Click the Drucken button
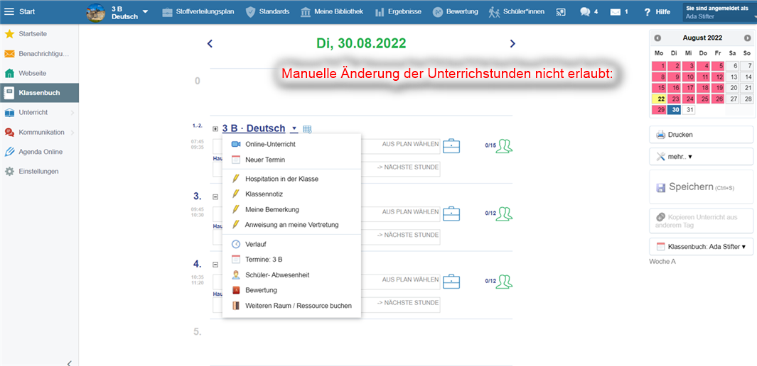This screenshot has width=757, height=366. pos(701,135)
